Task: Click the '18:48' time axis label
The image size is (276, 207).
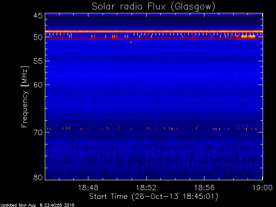Action: pyautogui.click(x=88, y=188)
